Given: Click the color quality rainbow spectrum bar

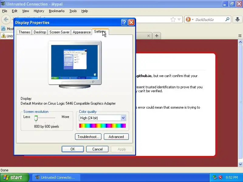Looking at the screenshot, I should coord(102,126).
